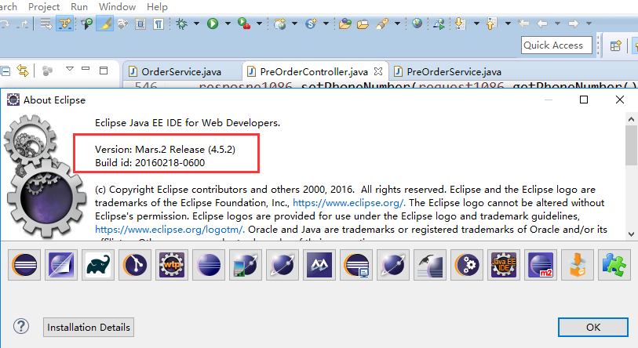Maximize the side panel view

point(104,71)
